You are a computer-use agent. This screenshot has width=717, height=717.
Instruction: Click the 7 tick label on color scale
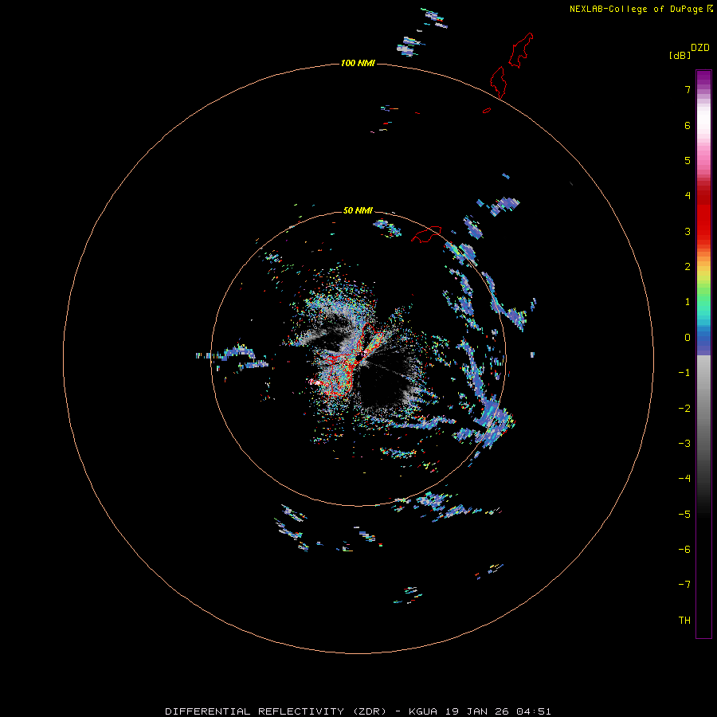(688, 89)
